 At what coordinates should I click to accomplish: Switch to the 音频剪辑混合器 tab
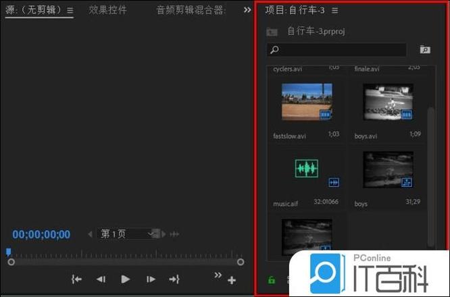click(191, 10)
